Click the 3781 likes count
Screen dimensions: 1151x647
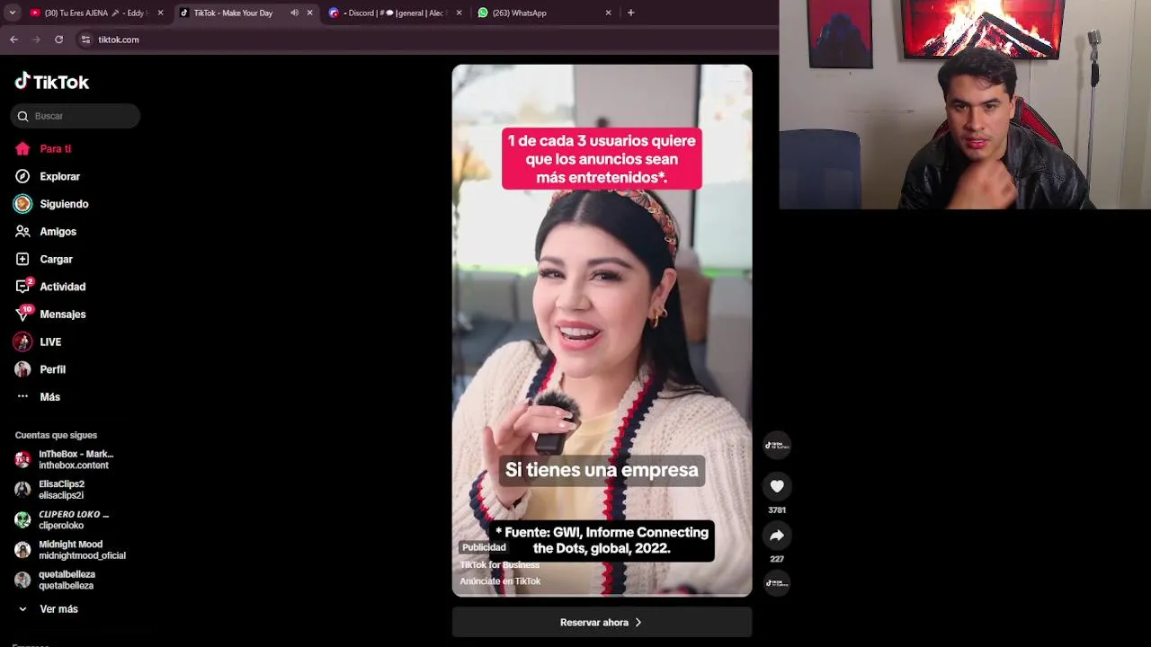[777, 510]
